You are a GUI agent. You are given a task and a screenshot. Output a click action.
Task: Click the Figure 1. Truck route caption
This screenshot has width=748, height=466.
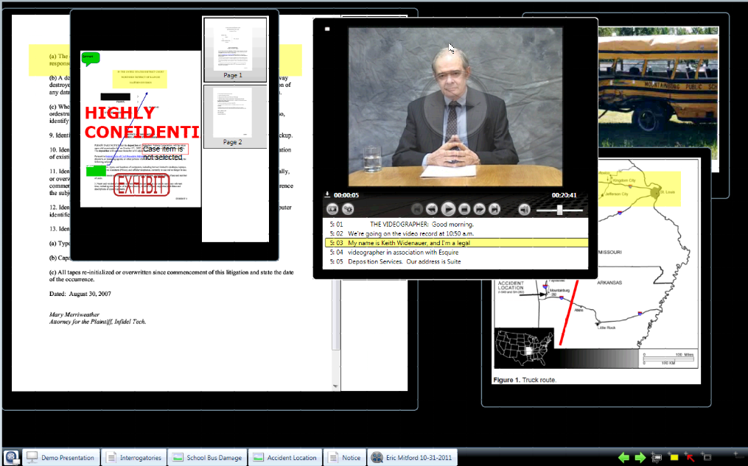(525, 380)
